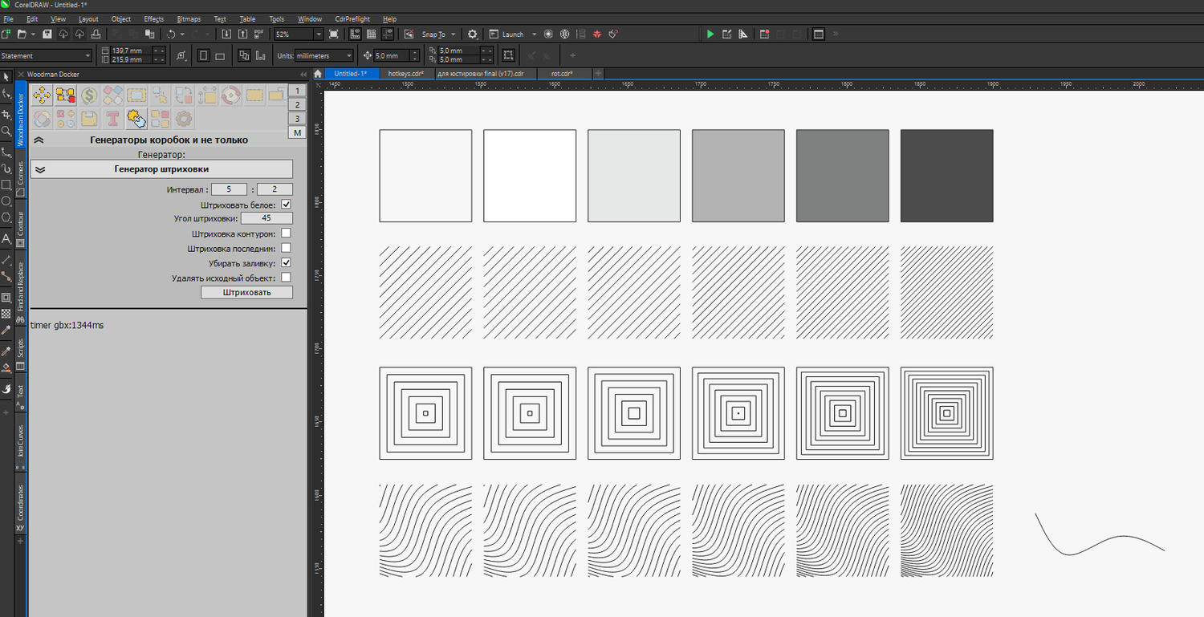This screenshot has height=617, width=1204.
Task: Open the Effects menu
Action: (153, 18)
